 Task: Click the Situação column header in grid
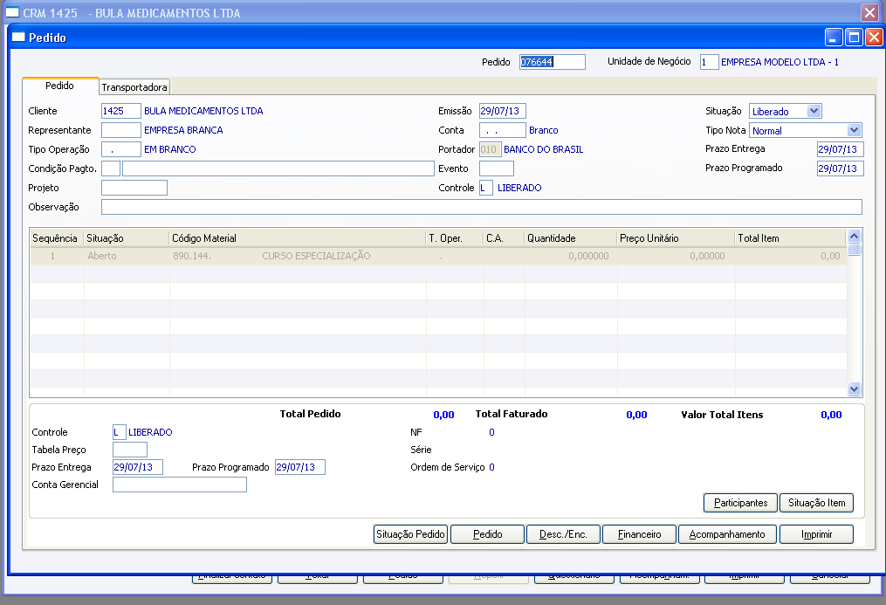tap(126, 237)
